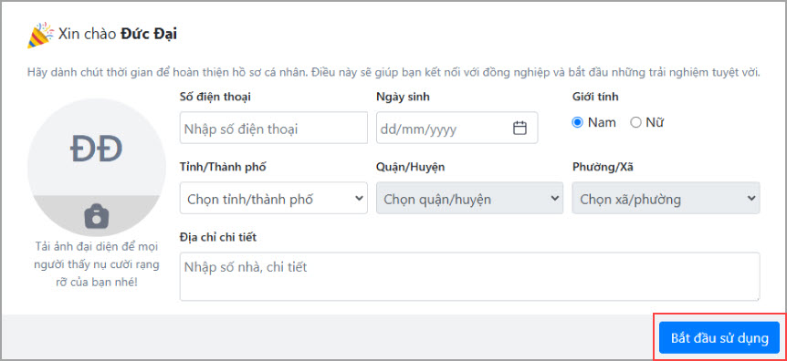Click the chevron arrow of Quận/Huyện select
787x361 pixels.
pos(554,198)
